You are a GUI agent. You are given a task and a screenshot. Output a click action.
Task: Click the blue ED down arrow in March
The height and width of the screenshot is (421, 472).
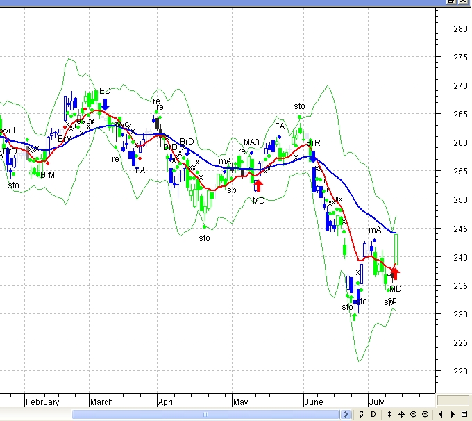(x=105, y=103)
